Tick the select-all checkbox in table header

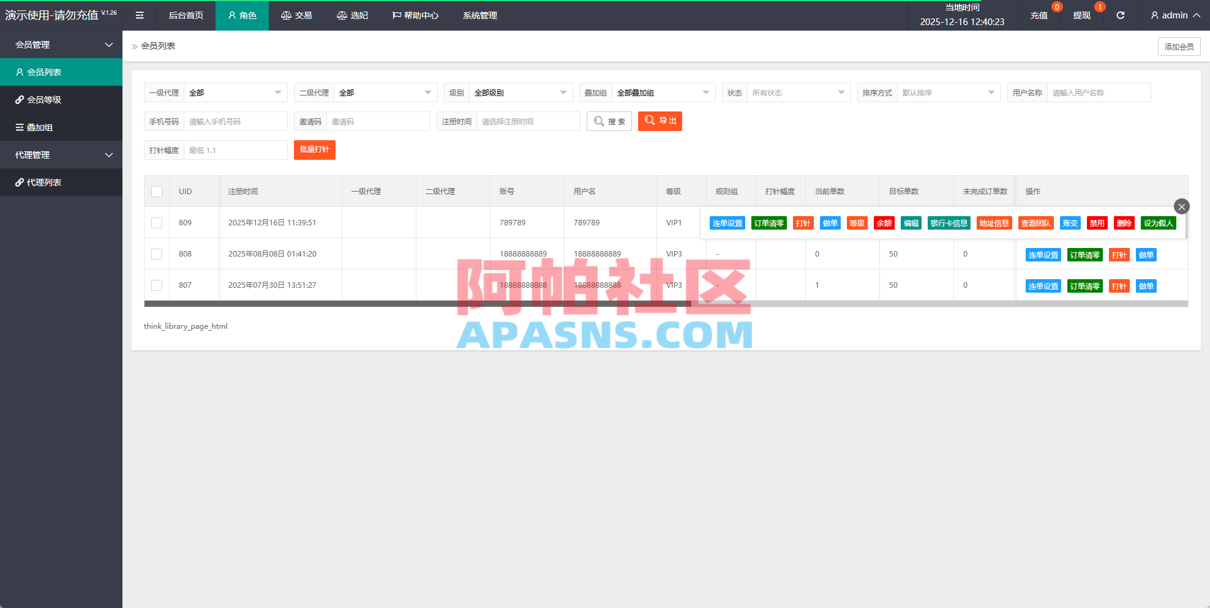tap(157, 192)
